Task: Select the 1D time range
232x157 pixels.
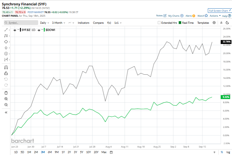Action: tap(16, 152)
